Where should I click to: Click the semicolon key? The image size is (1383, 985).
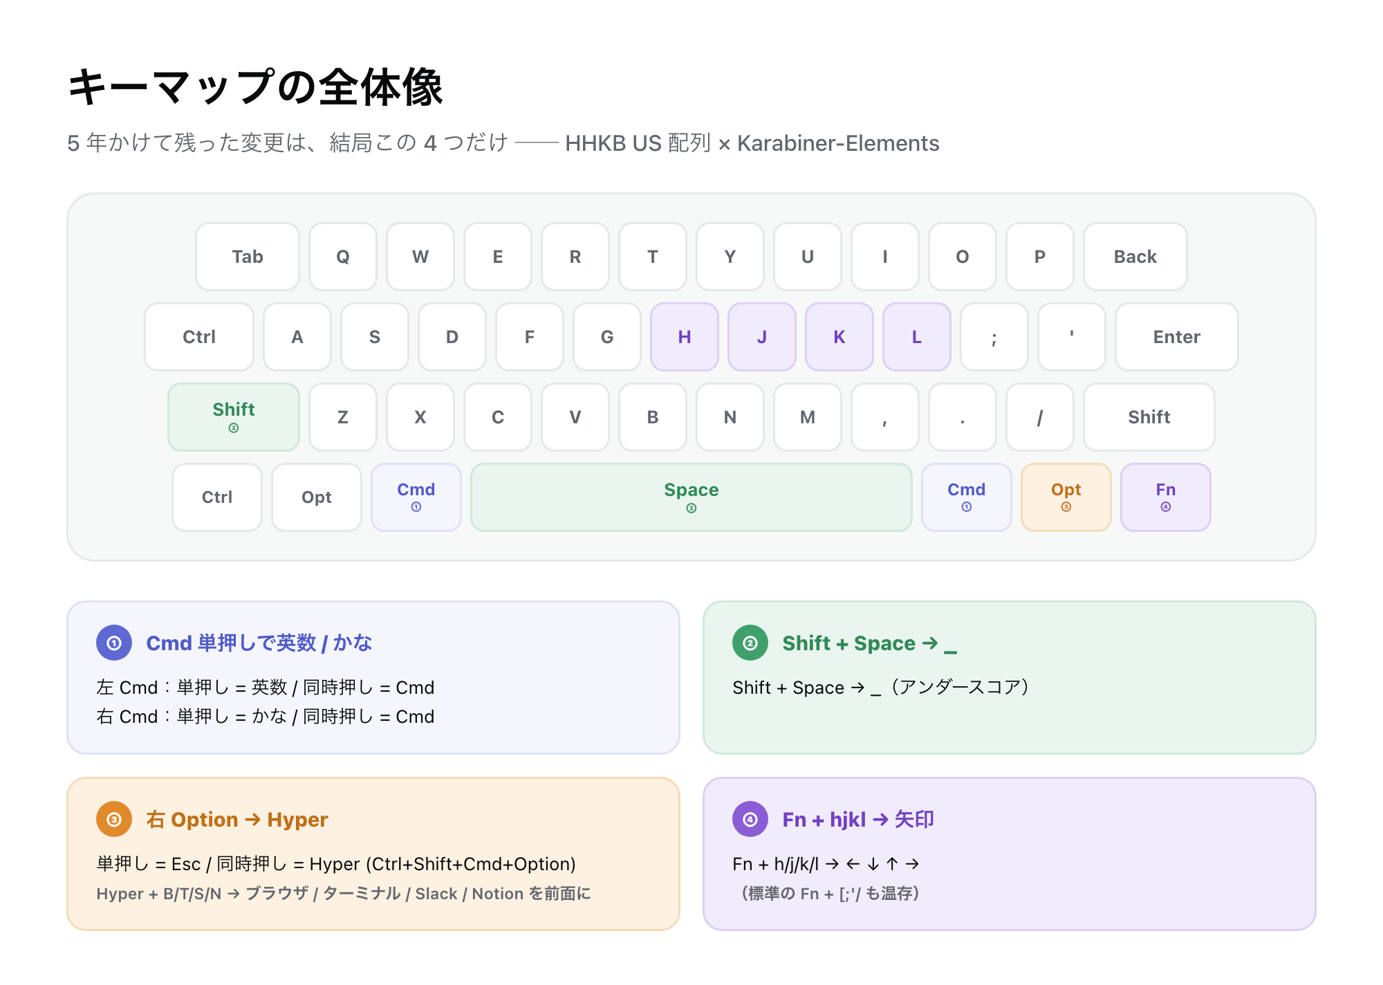click(x=994, y=337)
